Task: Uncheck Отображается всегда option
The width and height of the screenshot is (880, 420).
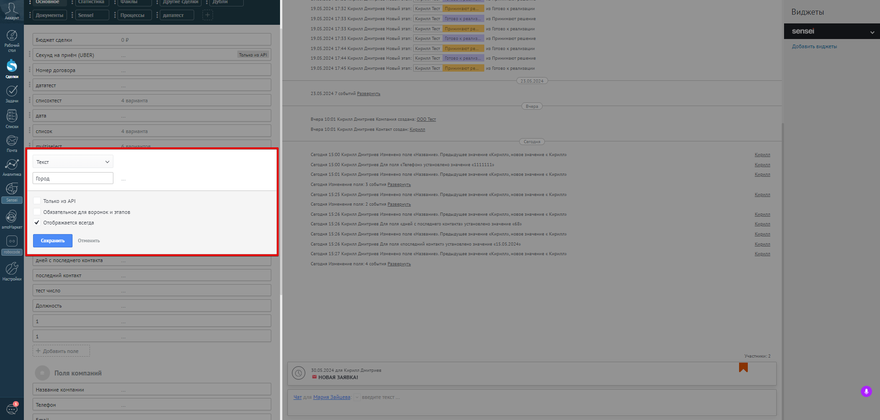Action: coord(37,223)
